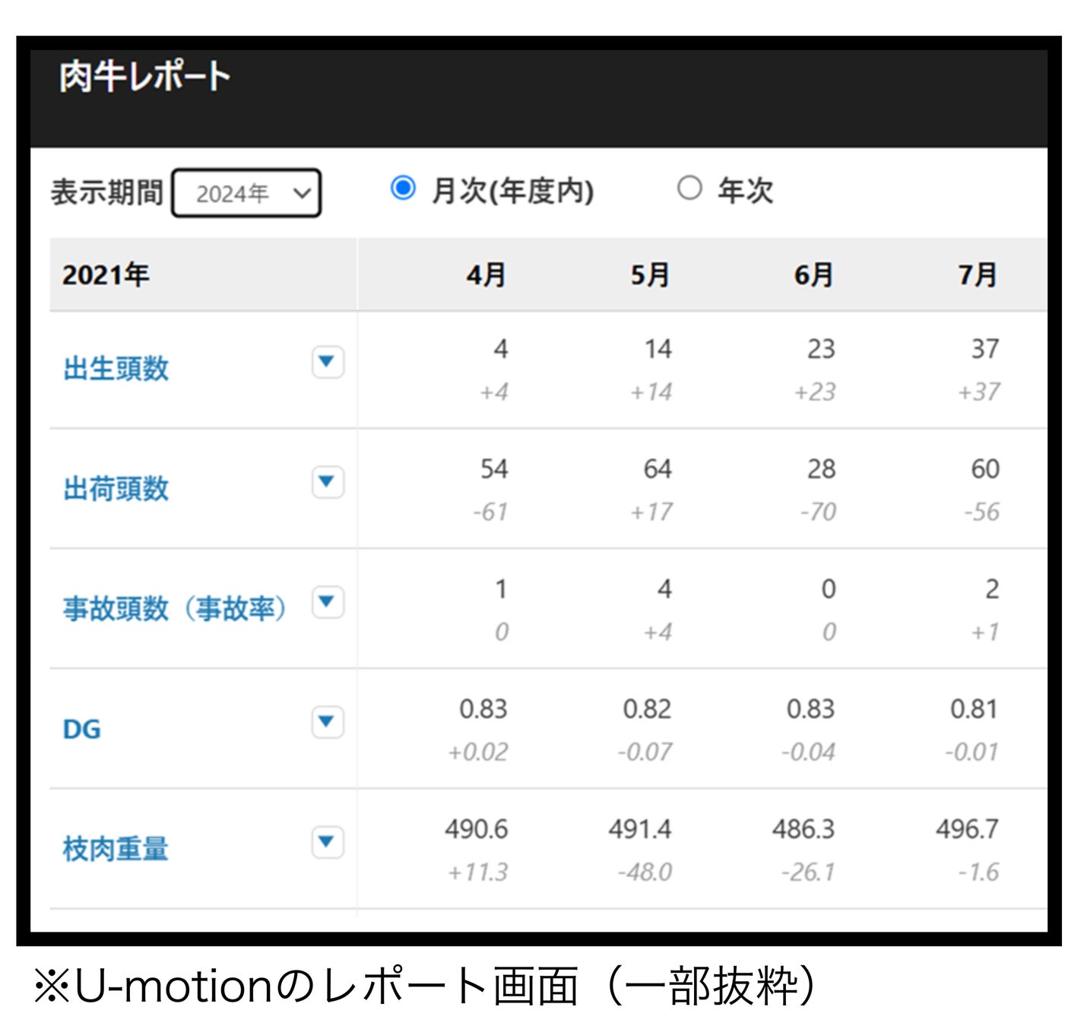Click the -1.6 difference under 枝肉重量 7月
1084x1026 pixels.
coord(979,872)
